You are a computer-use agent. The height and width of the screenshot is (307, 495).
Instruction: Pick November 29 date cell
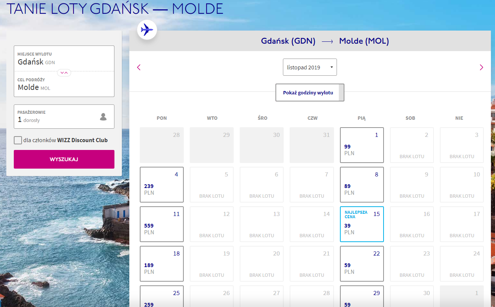pos(362,296)
